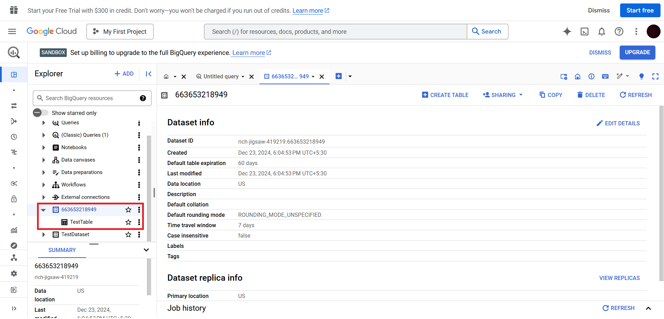
Task: Open actions menu for Workflows
Action: (x=139, y=185)
